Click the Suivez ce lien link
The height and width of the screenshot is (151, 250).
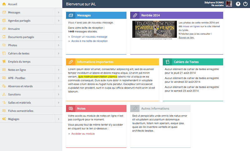pyautogui.click(x=186, y=38)
